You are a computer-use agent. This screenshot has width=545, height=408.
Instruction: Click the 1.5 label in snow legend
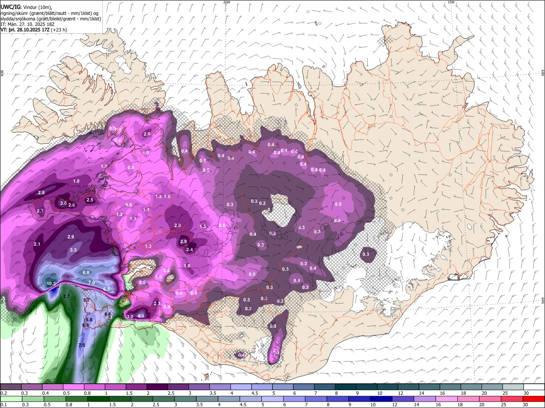coord(129,393)
